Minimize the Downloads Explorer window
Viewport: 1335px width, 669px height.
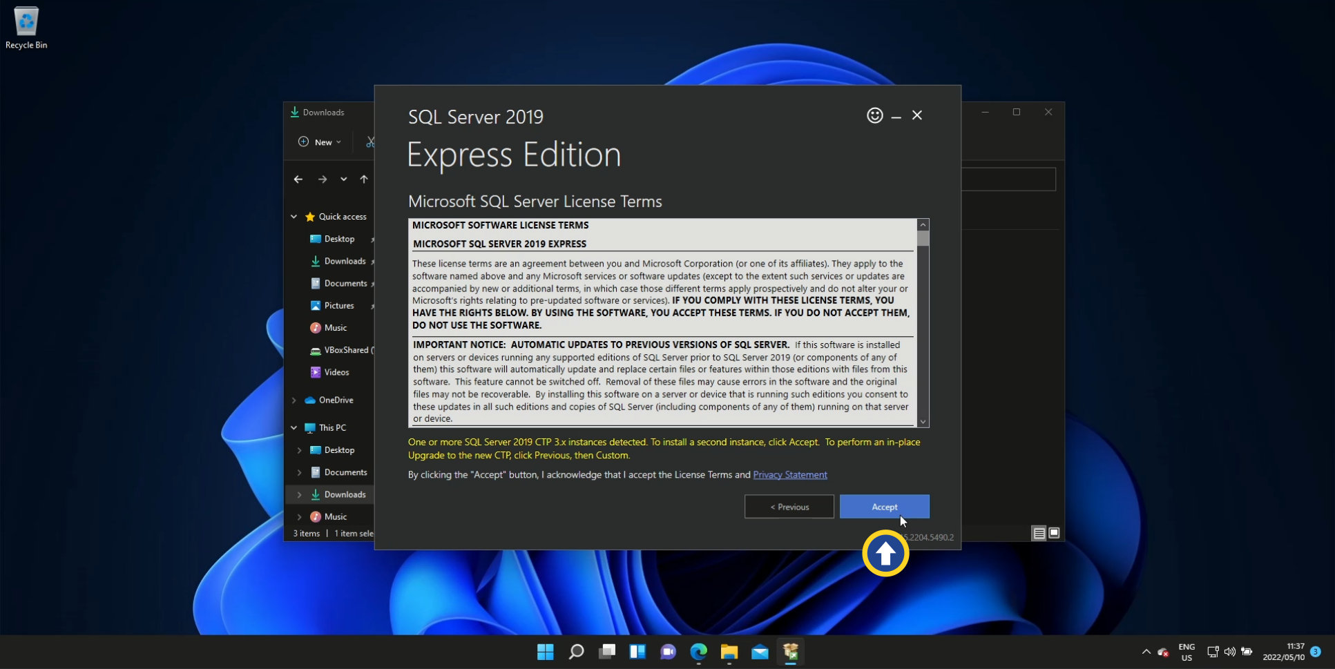986,112
